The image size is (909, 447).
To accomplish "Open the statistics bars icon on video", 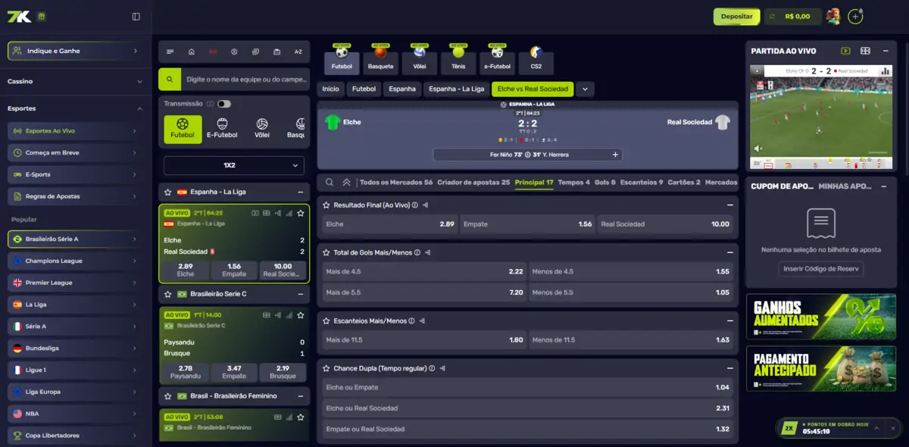I will tap(885, 70).
